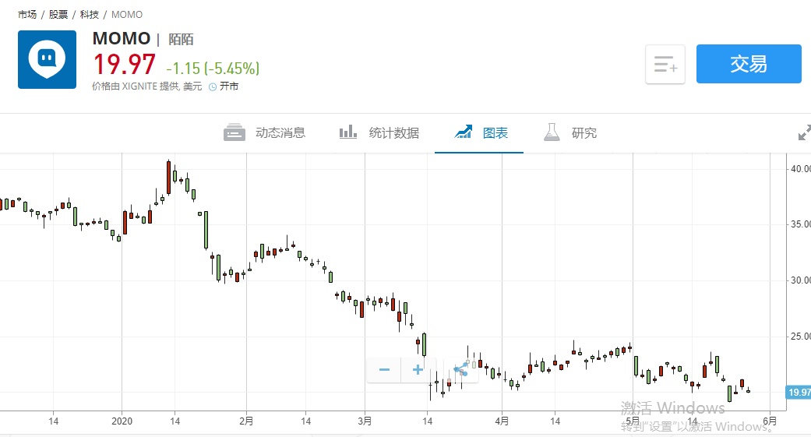
Task: Click the 5月 date axis label
Action: point(632,421)
